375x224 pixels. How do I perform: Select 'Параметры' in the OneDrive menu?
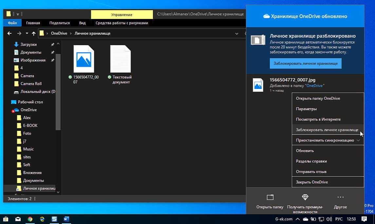tap(306, 109)
